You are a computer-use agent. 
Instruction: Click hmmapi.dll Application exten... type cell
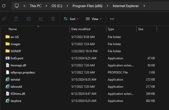121,65
